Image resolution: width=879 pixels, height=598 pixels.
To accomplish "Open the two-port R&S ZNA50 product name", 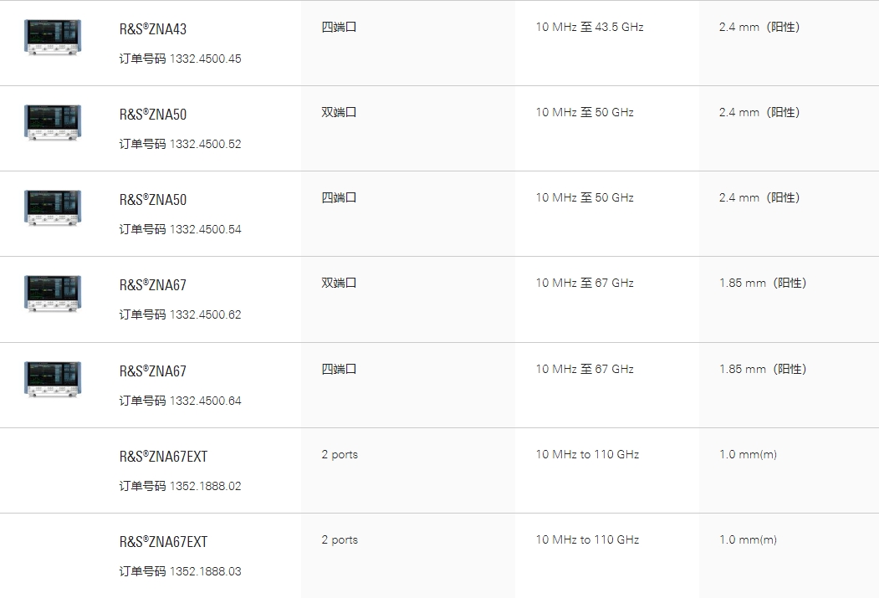I will point(152,115).
